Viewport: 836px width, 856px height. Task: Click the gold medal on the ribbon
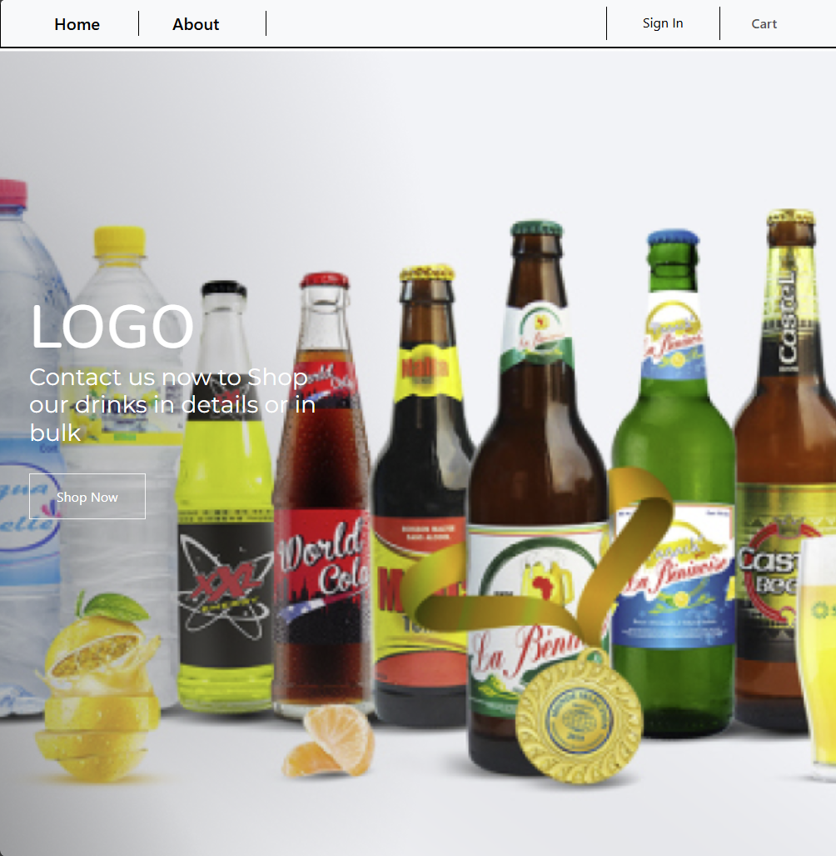click(579, 716)
